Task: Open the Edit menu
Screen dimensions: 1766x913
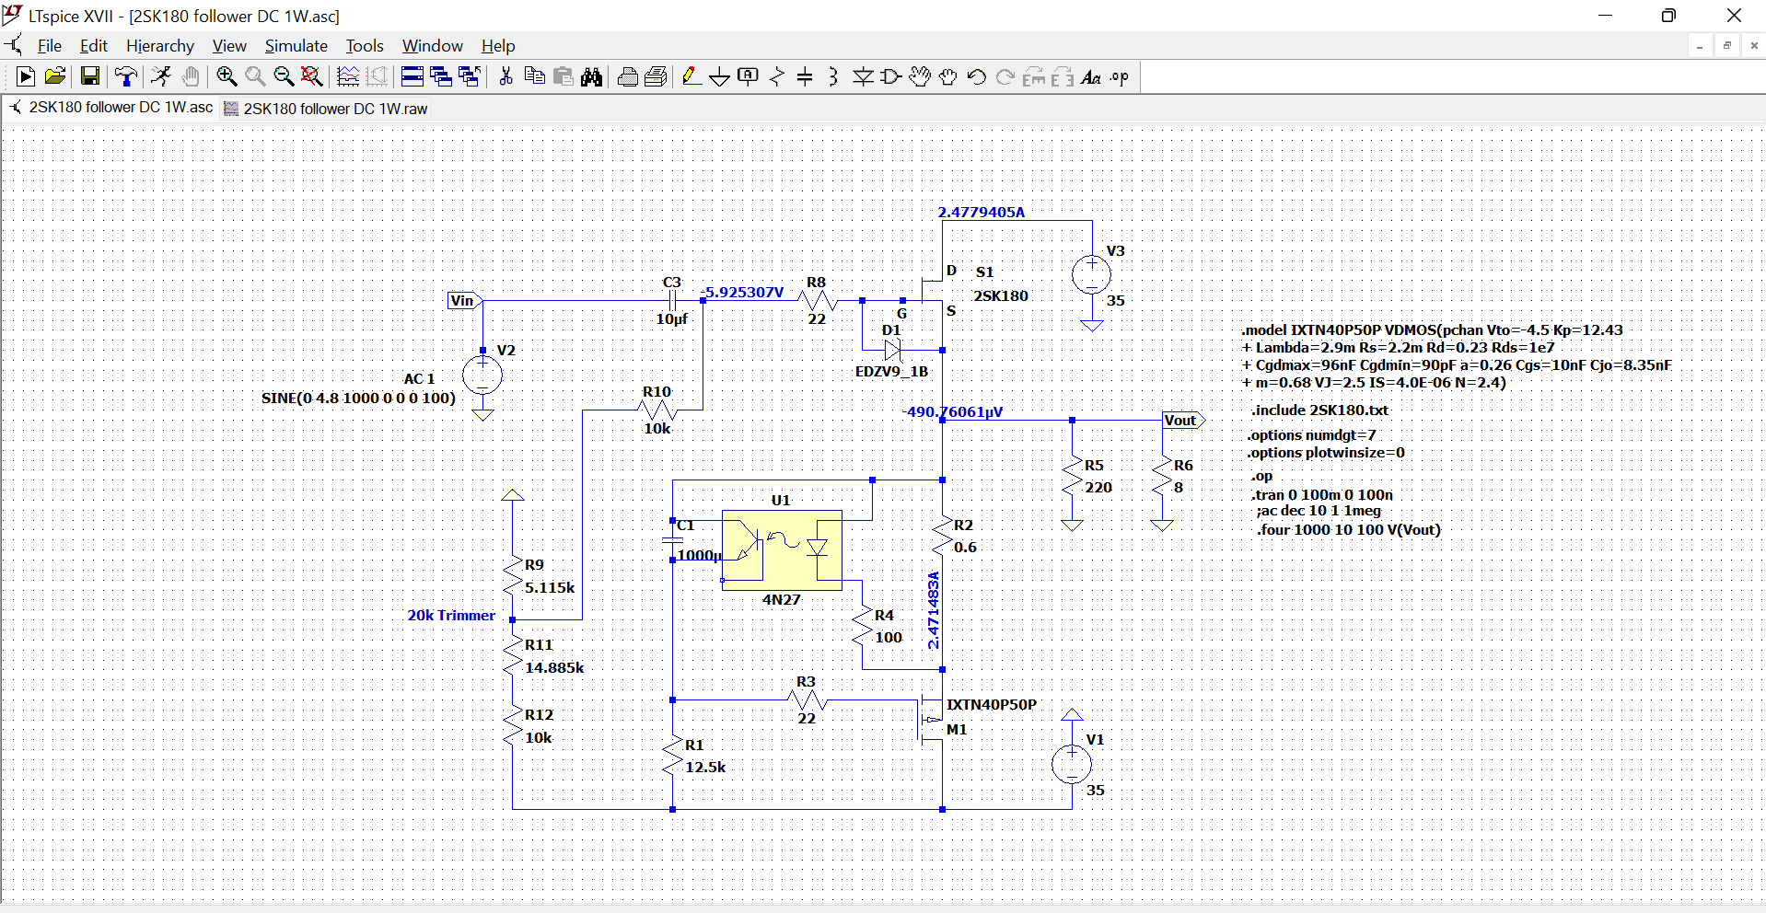Action: [94, 46]
